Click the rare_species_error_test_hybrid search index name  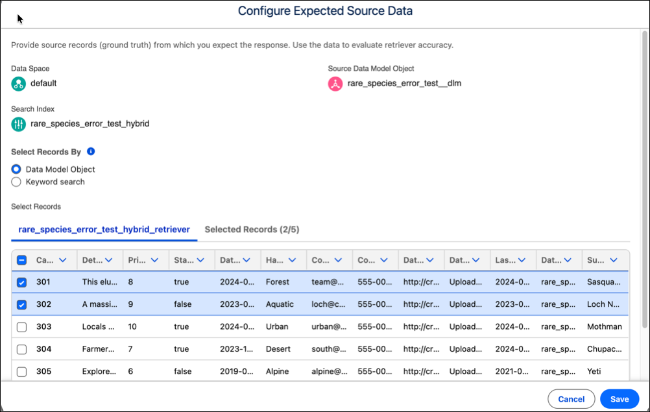[90, 124]
